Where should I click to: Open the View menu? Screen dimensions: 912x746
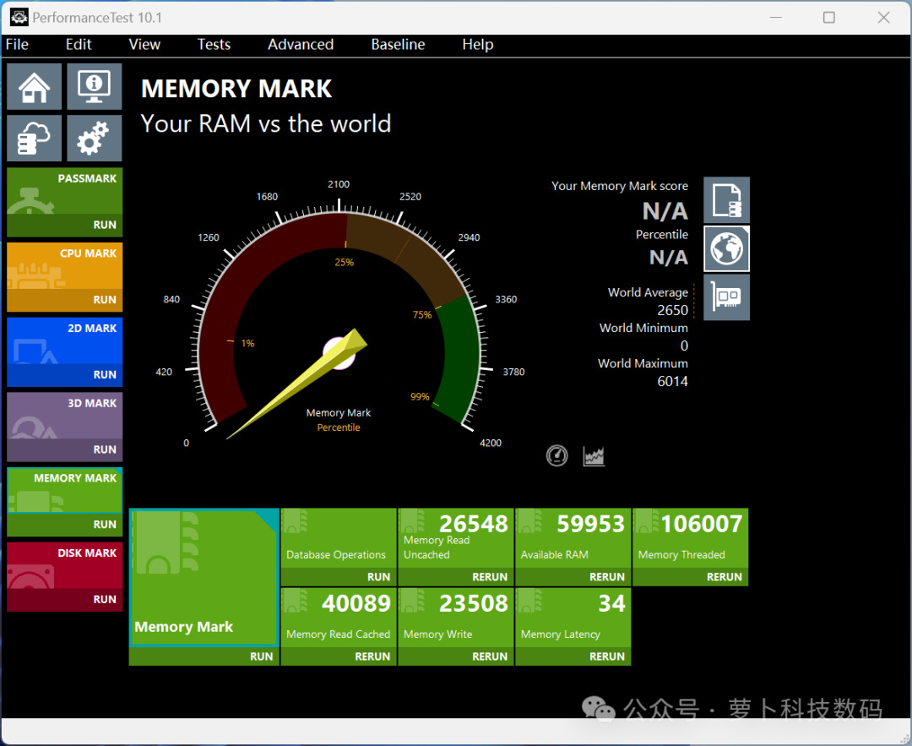tap(144, 44)
